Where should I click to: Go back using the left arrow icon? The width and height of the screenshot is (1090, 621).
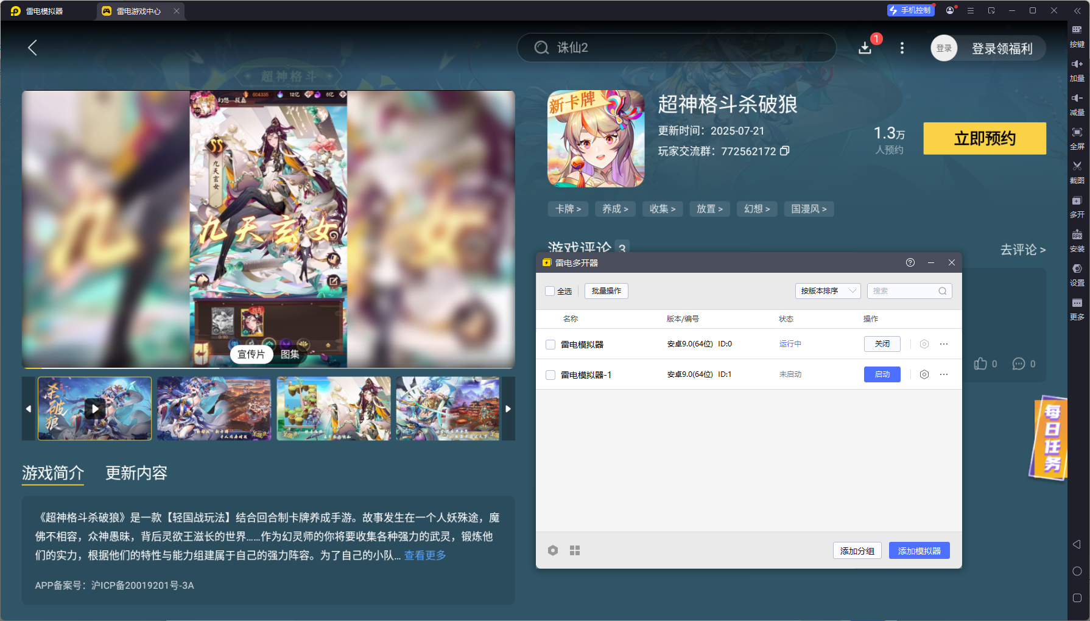click(x=33, y=48)
